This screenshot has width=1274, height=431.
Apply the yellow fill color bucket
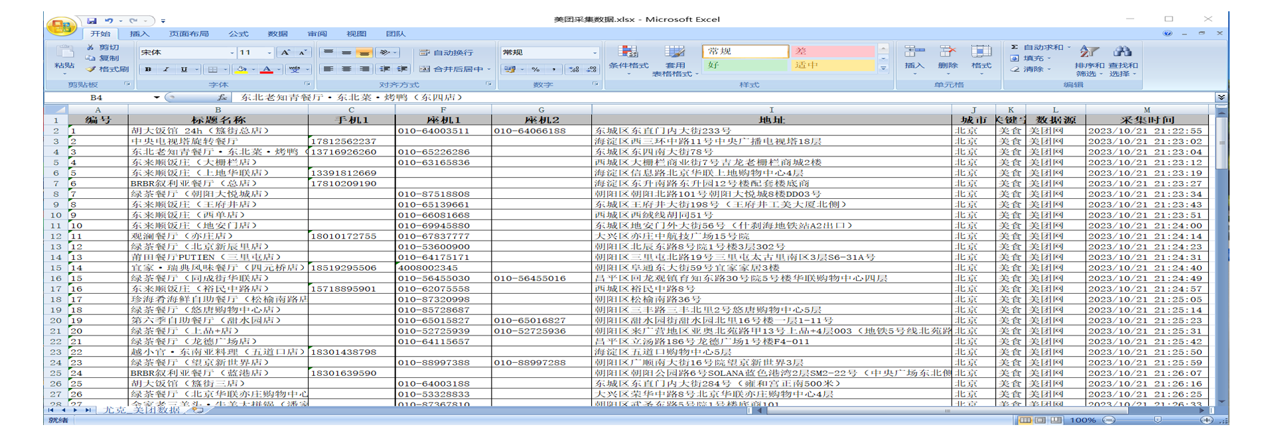pyautogui.click(x=242, y=69)
